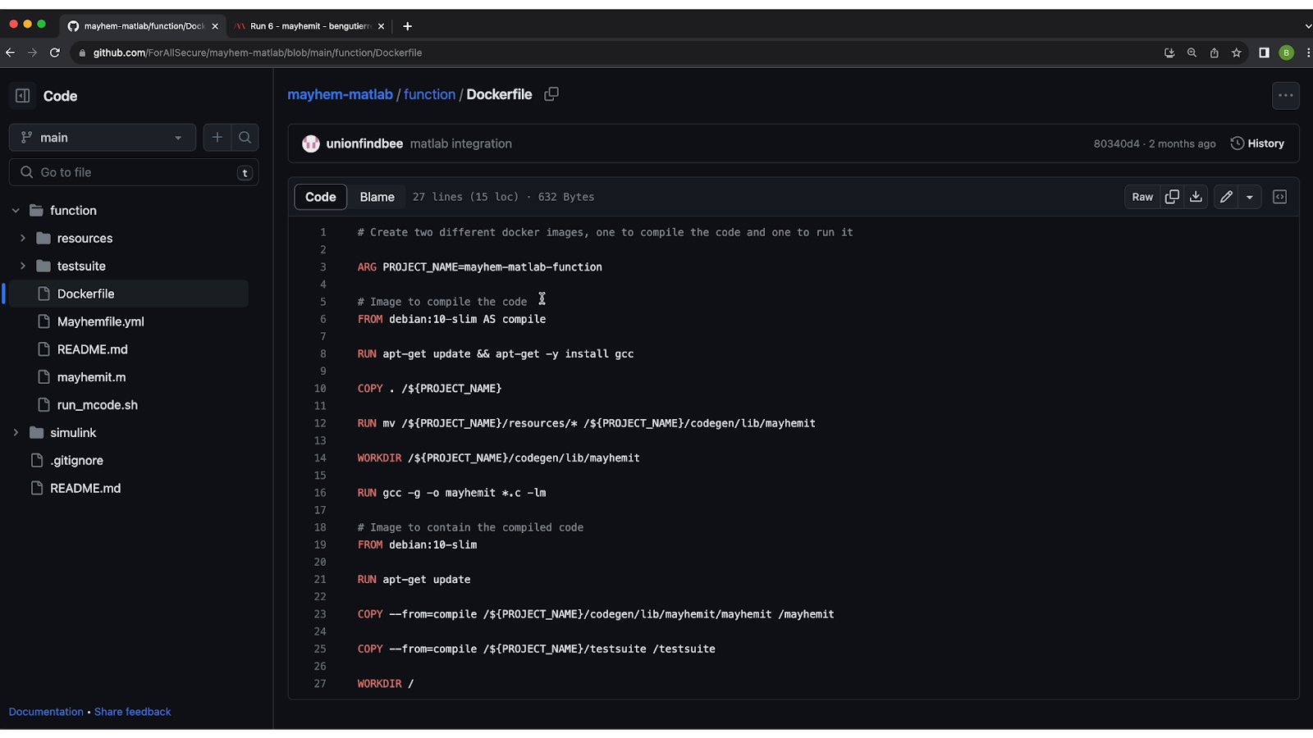Open the matlab integration commit message
Screen dimensions: 1313x738
461,143
